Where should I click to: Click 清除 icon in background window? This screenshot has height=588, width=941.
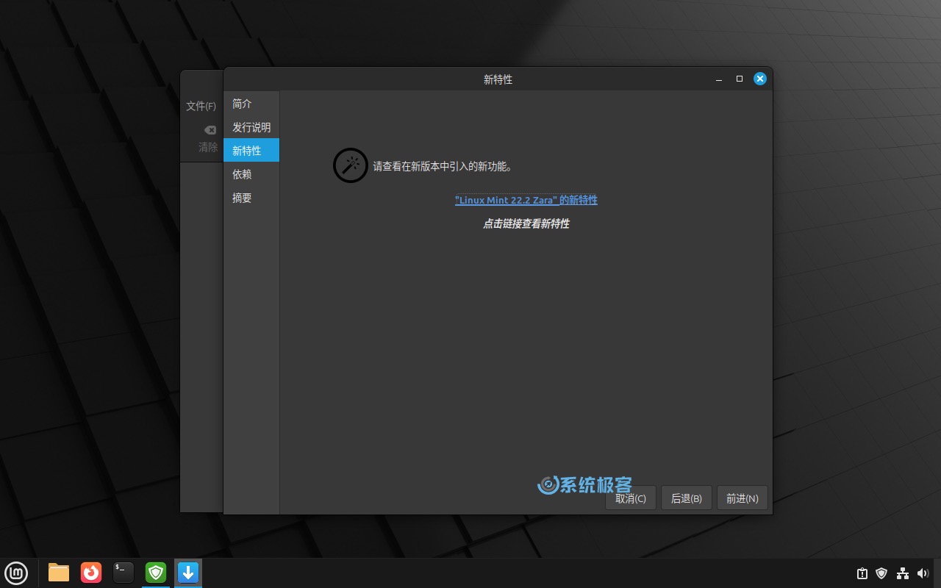210,130
